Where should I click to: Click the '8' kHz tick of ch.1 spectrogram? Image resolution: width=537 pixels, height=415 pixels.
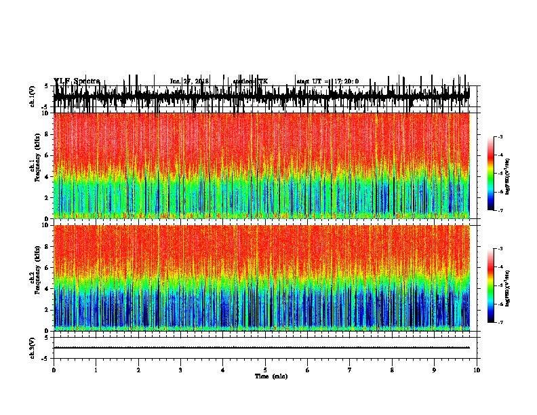tap(47, 134)
